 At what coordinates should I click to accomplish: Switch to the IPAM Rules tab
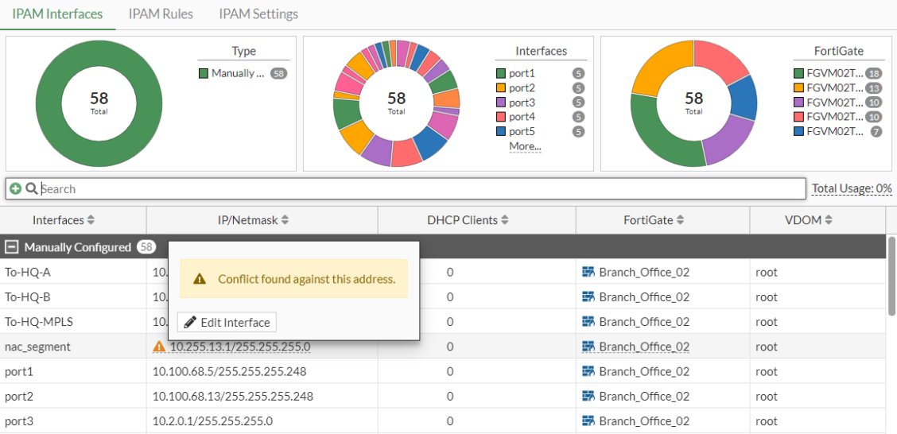(161, 14)
